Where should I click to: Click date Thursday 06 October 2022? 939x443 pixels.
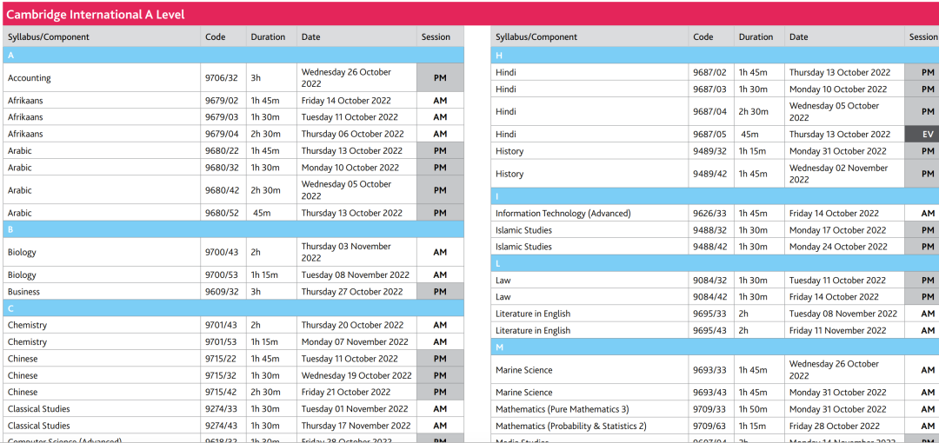(353, 134)
